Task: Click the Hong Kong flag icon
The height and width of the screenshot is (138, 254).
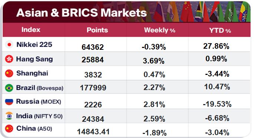Action: 9,59
